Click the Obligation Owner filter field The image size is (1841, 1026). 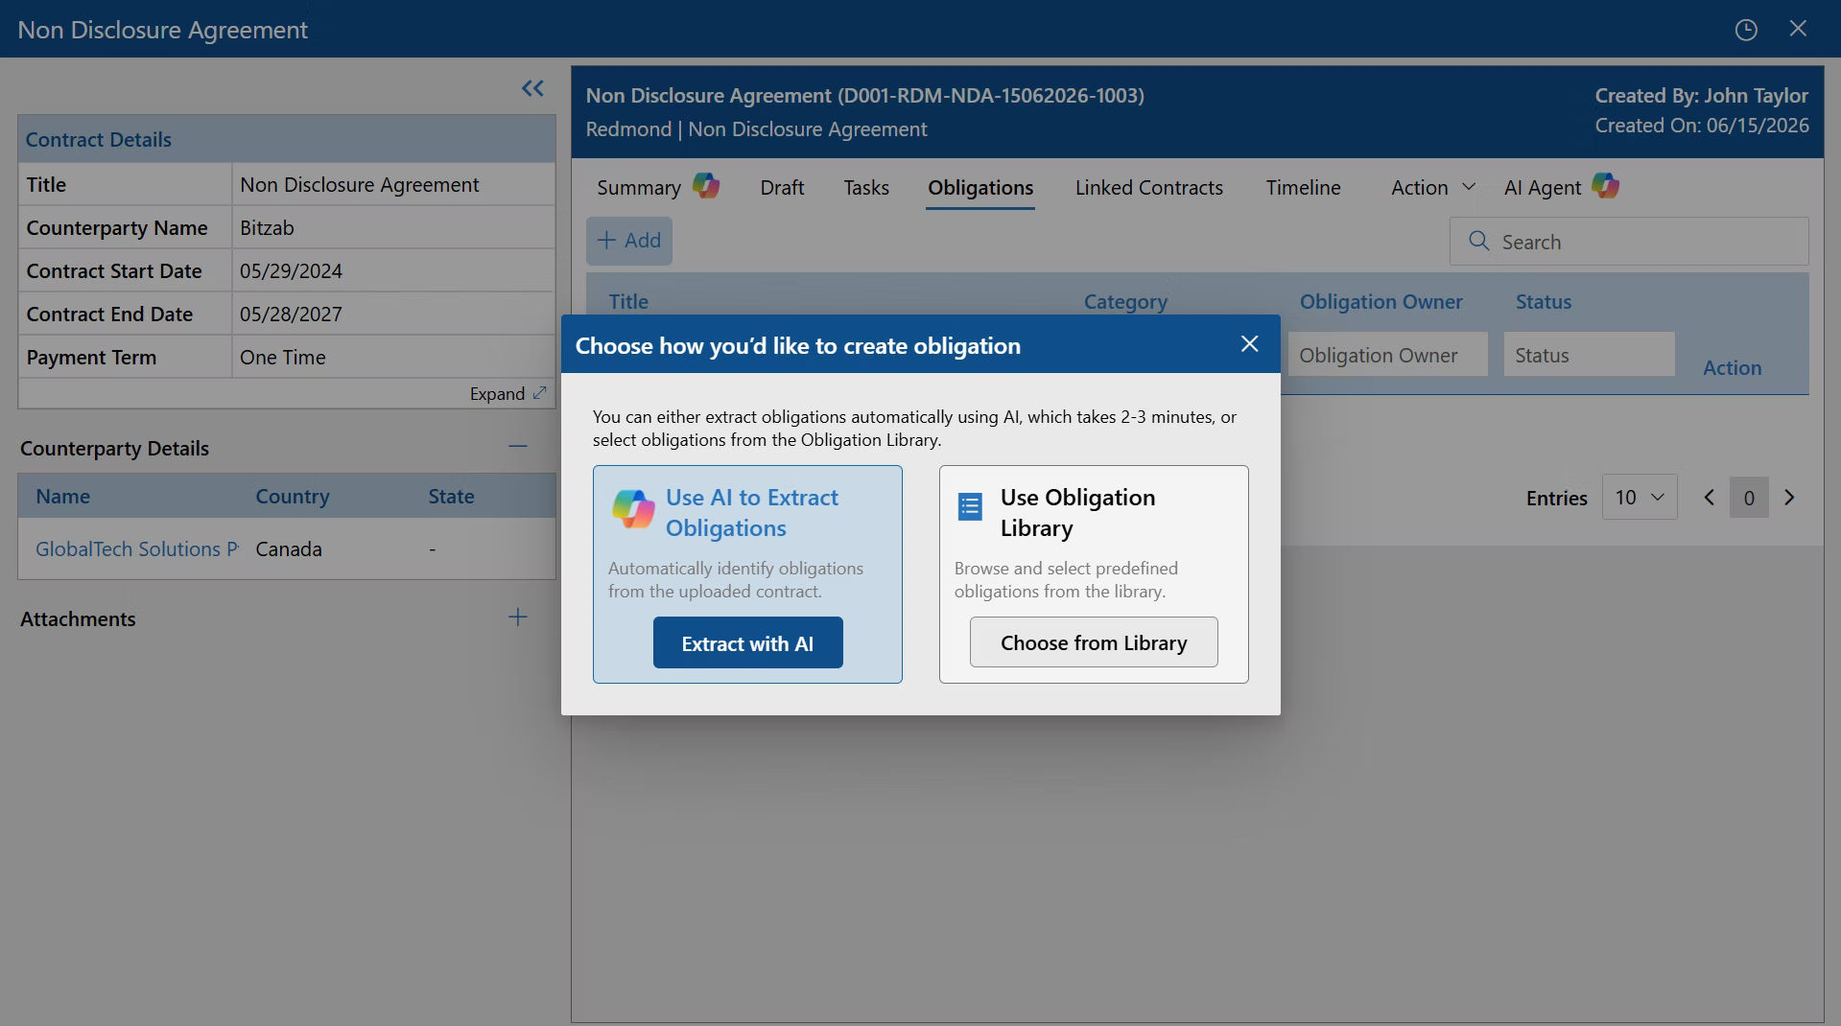(x=1387, y=355)
